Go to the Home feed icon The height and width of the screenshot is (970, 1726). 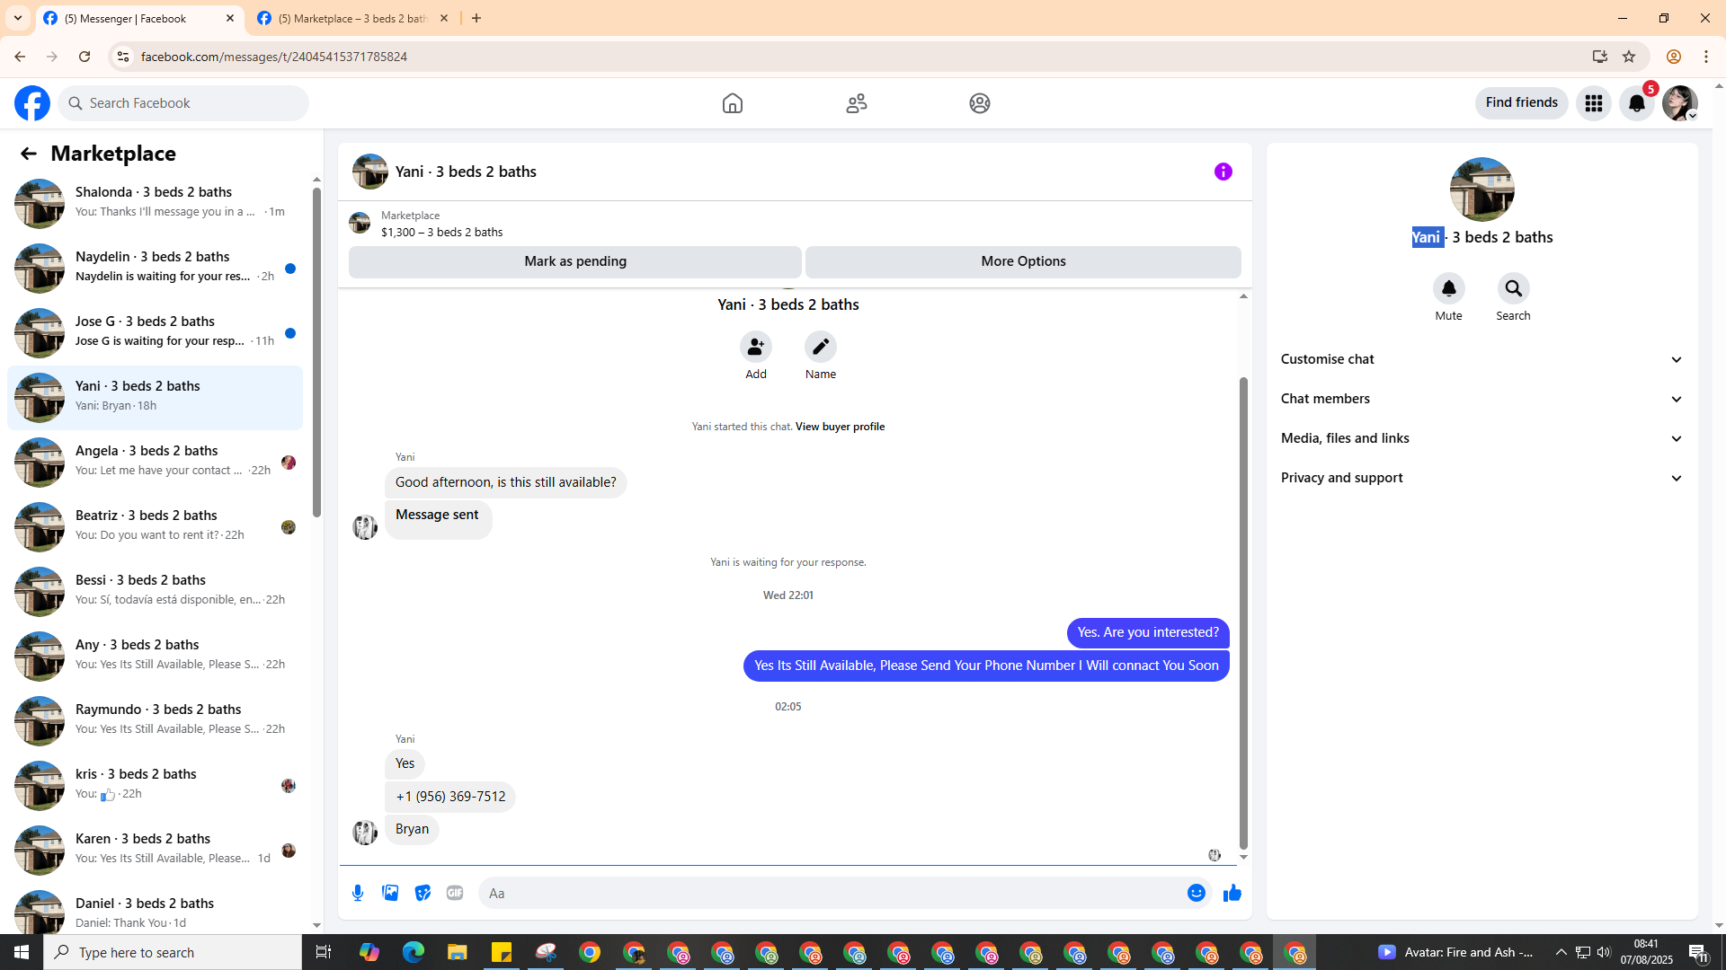coord(733,103)
